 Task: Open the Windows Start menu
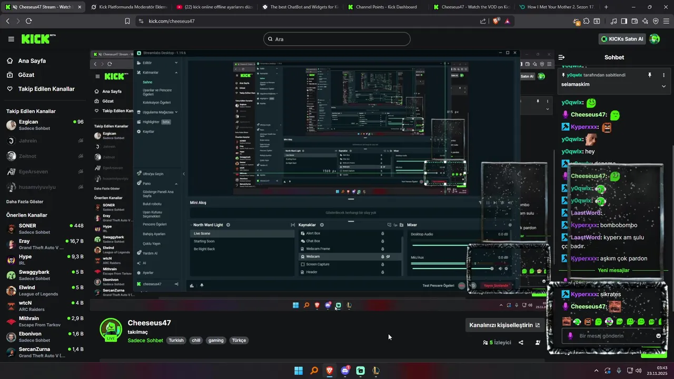tap(299, 371)
